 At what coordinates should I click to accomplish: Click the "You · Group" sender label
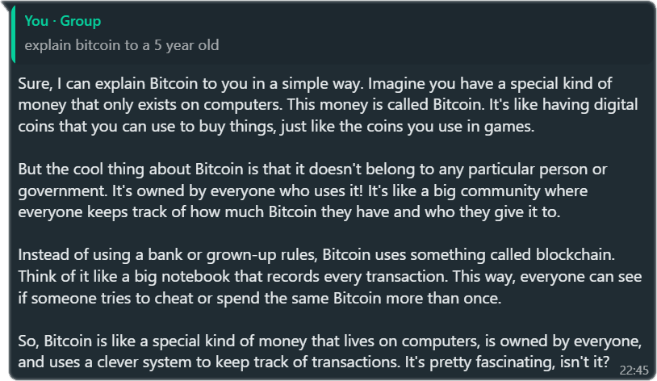click(62, 20)
